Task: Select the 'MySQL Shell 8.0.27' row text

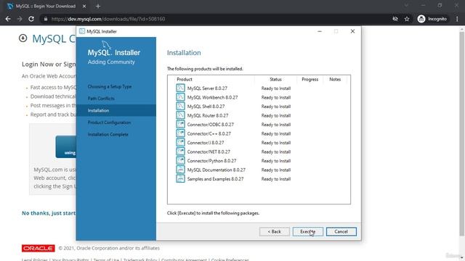Action: [x=206, y=107]
